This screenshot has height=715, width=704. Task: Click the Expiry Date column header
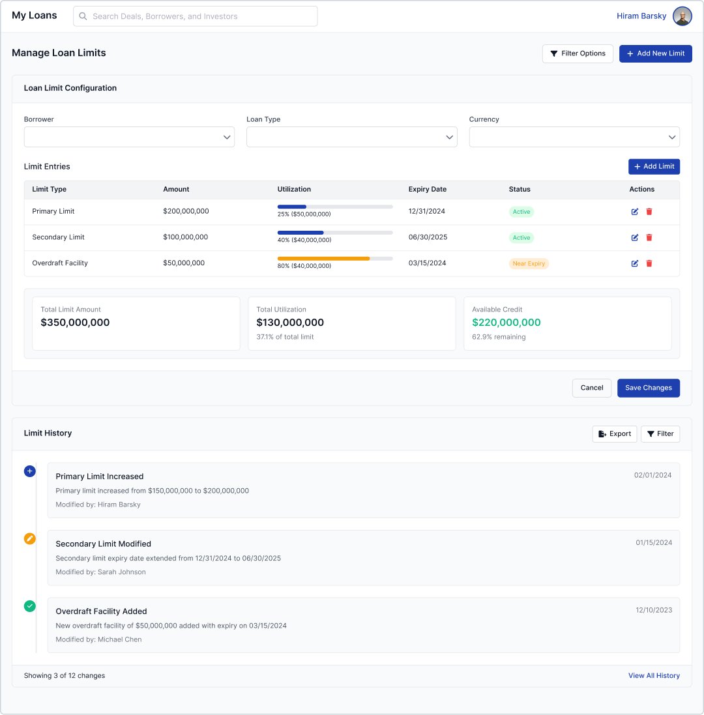pyautogui.click(x=427, y=189)
